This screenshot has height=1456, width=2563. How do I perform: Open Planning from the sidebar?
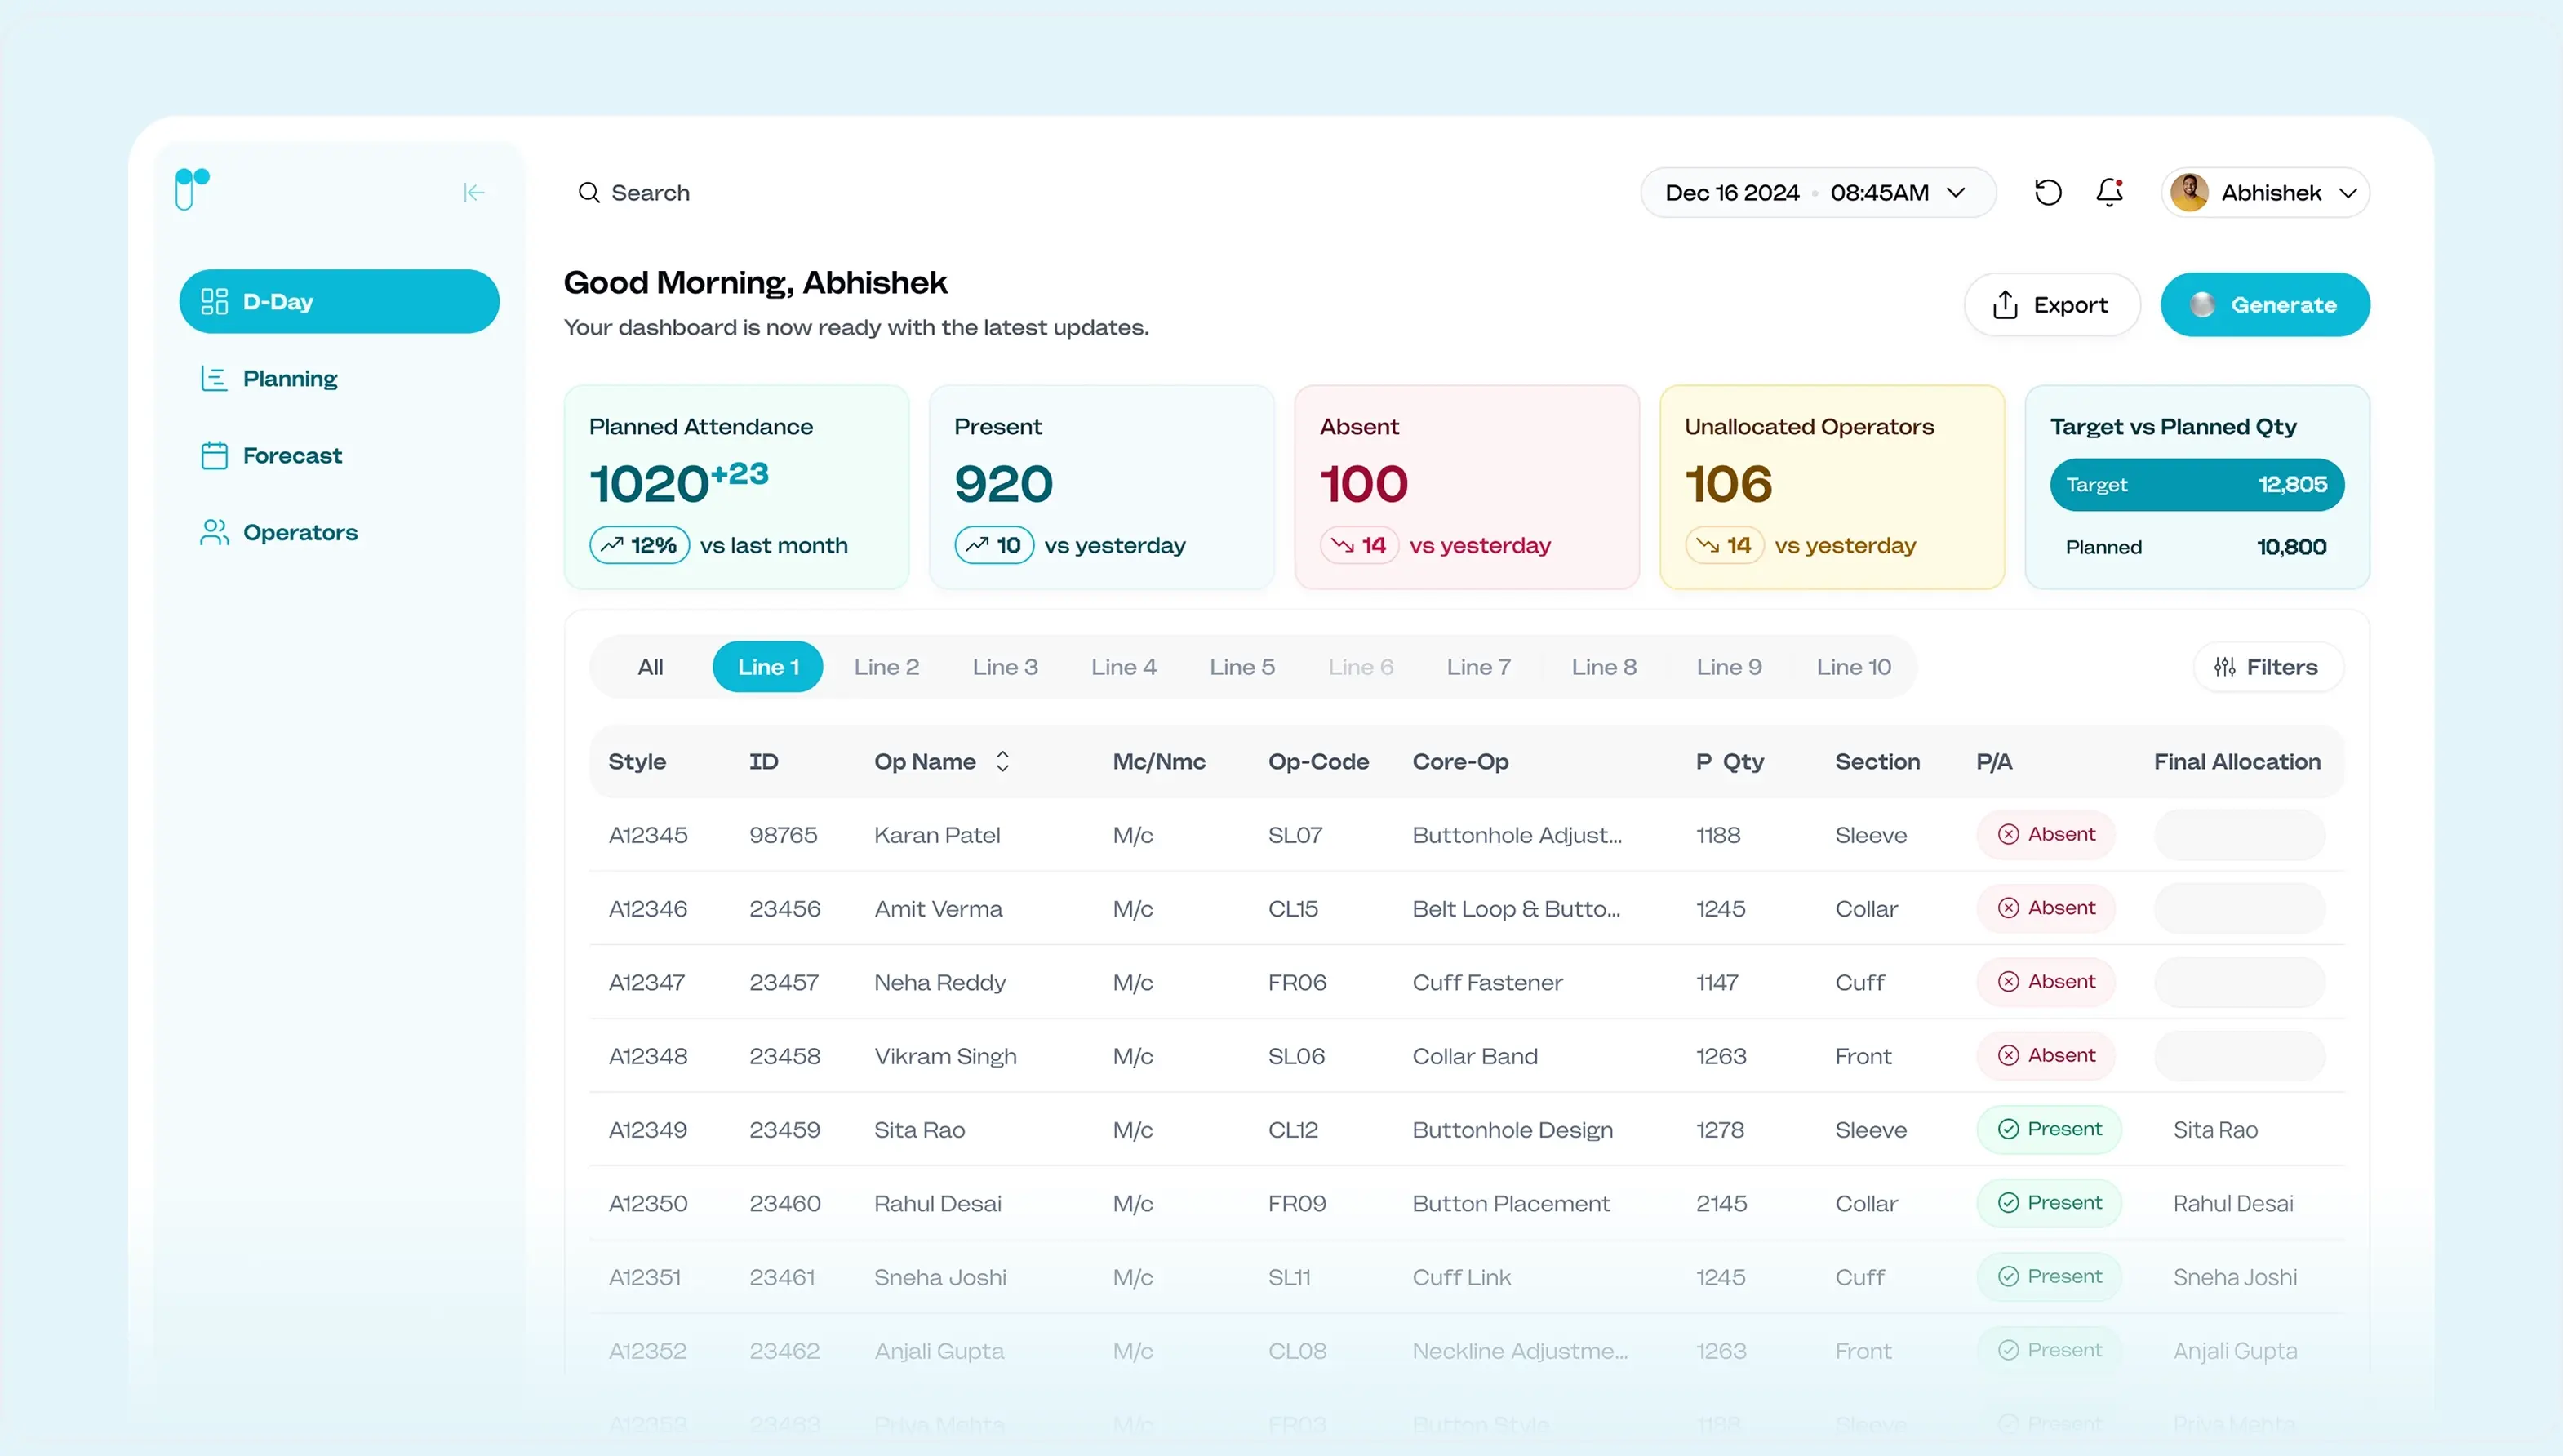pyautogui.click(x=289, y=379)
